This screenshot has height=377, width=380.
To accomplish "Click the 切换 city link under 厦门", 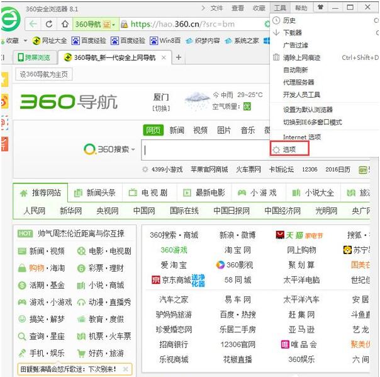I will pos(161,108).
